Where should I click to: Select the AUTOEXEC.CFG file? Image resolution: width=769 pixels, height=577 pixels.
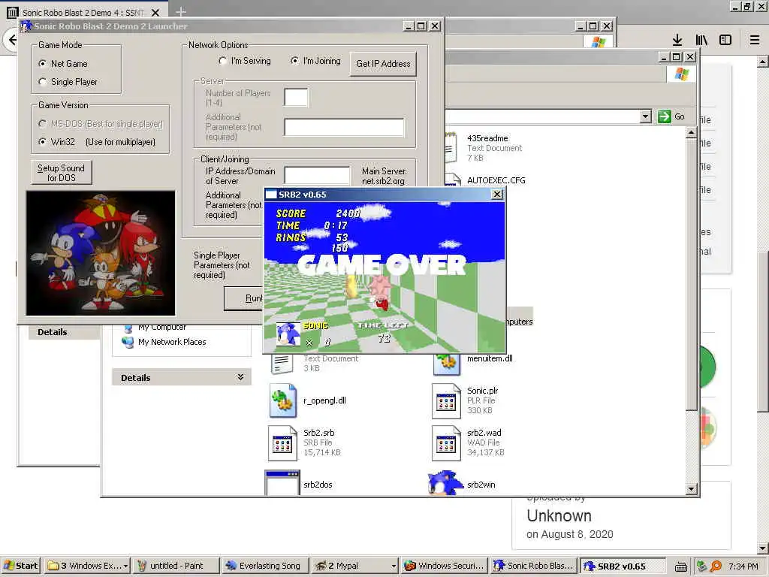(496, 180)
